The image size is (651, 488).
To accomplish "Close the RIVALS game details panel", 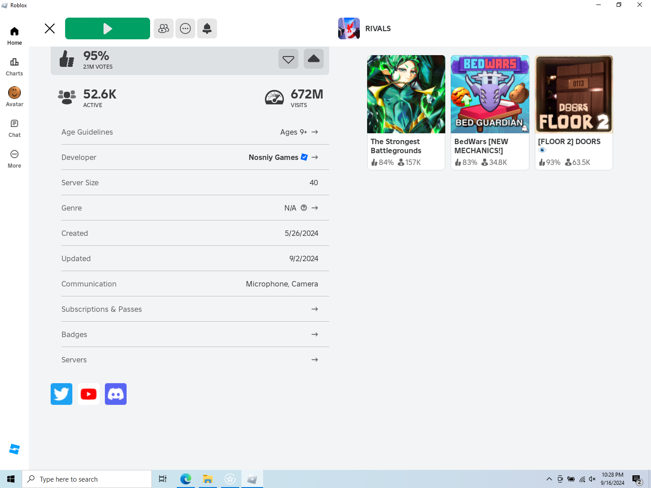I will point(50,28).
